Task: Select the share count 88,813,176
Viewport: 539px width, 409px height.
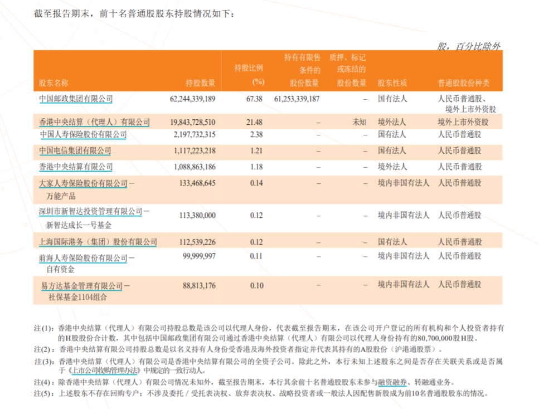Action: 199,286
